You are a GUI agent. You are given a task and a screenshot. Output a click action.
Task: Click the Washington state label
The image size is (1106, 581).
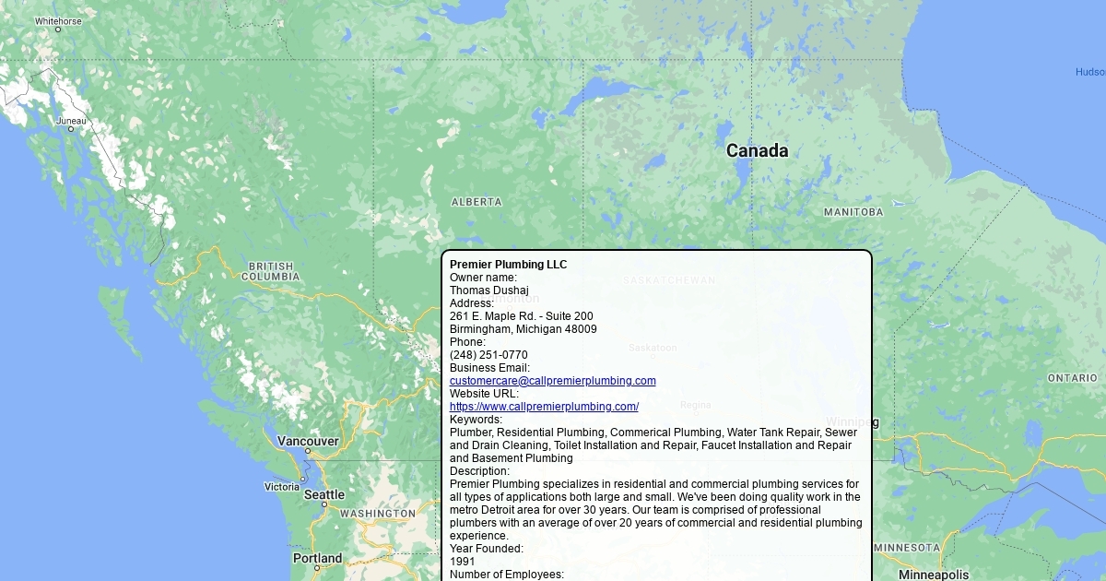[x=377, y=514]
